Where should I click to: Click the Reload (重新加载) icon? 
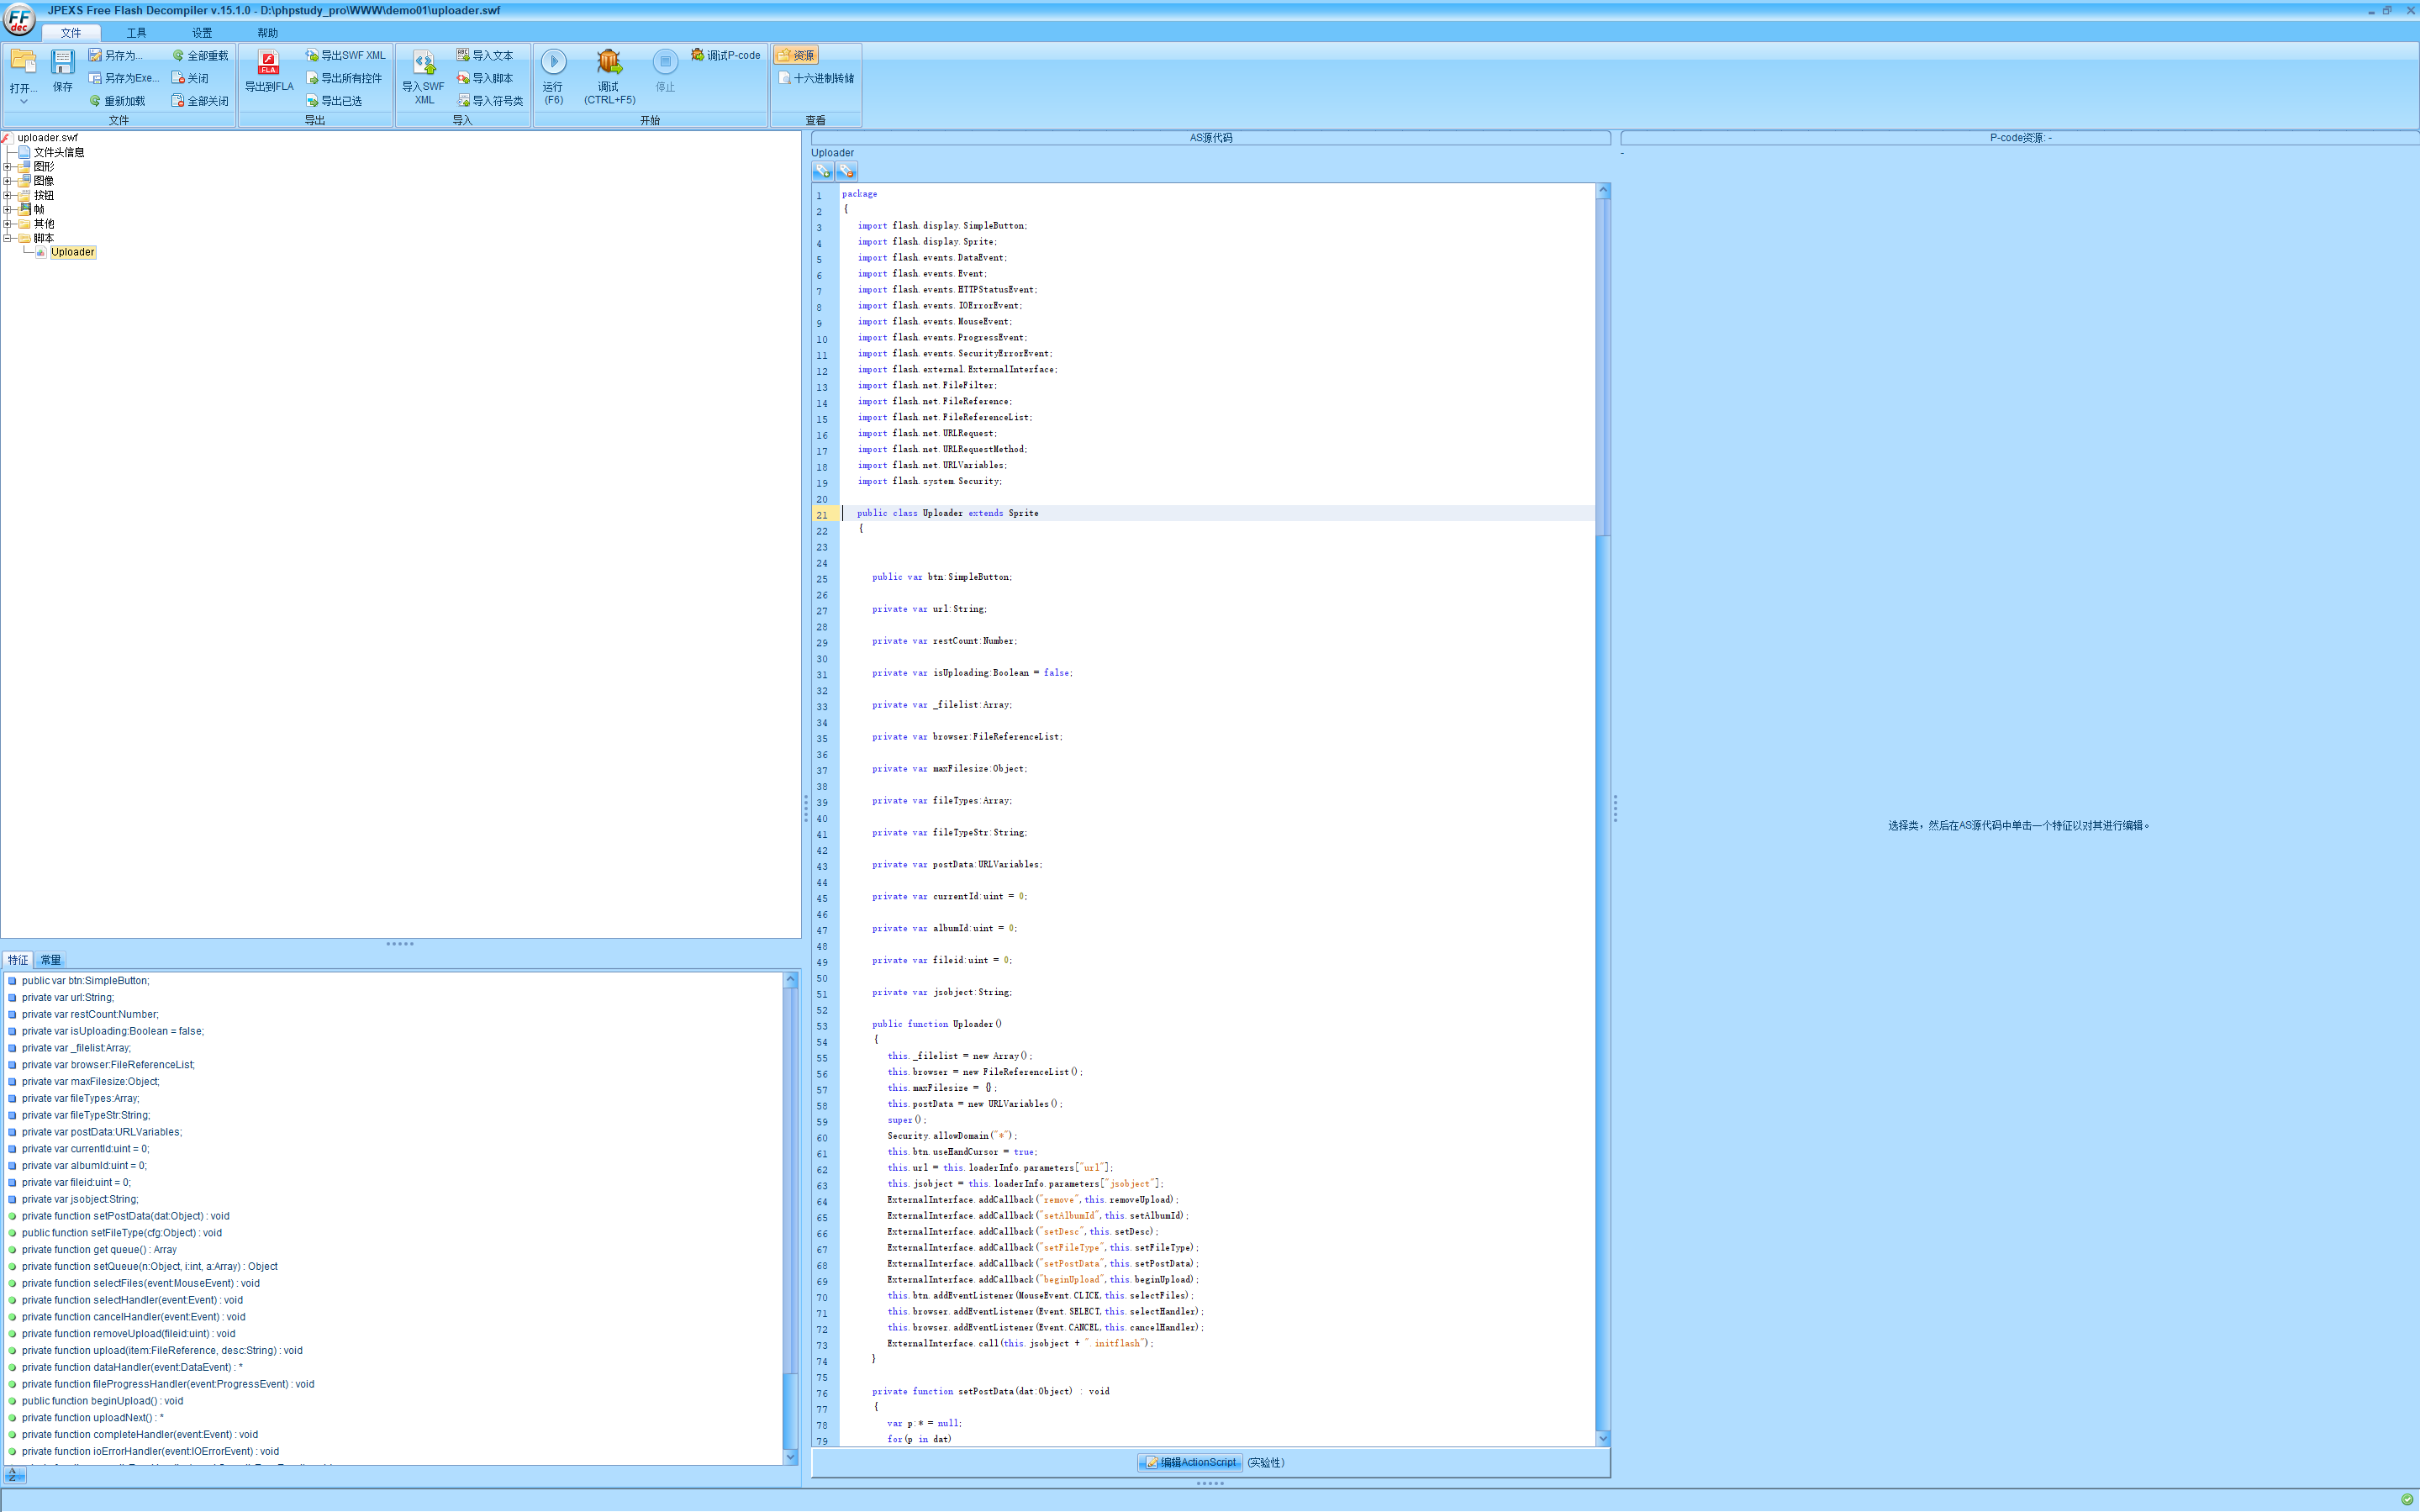click(x=95, y=101)
